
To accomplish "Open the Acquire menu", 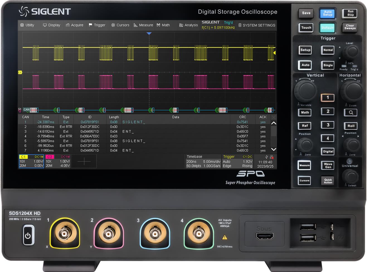I will pyautogui.click(x=74, y=25).
